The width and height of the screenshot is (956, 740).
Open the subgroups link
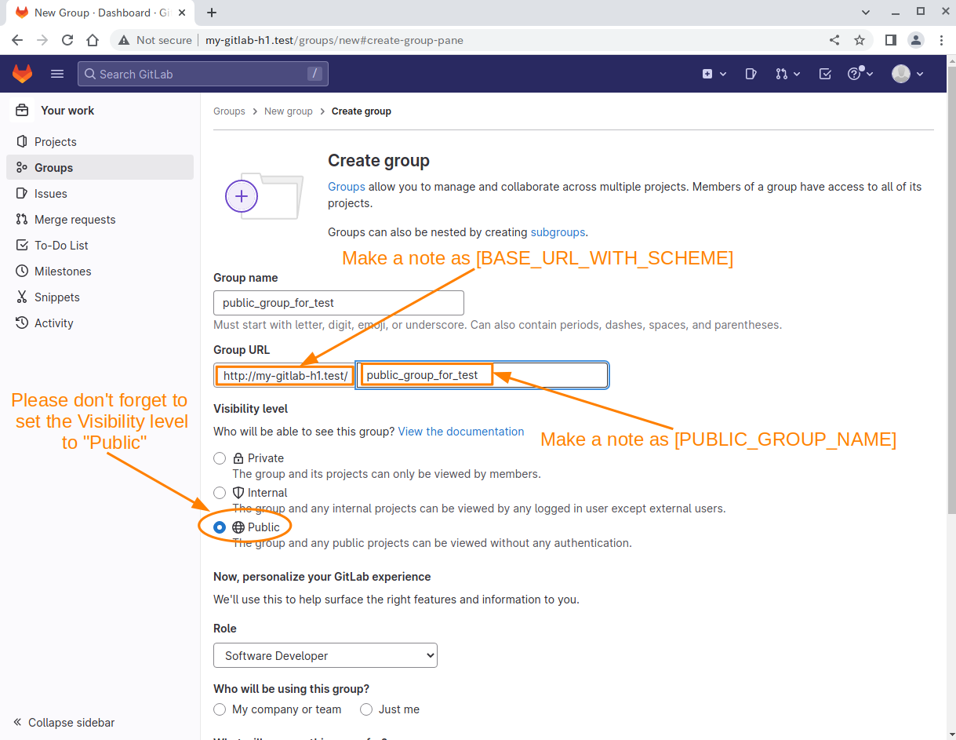(x=558, y=232)
